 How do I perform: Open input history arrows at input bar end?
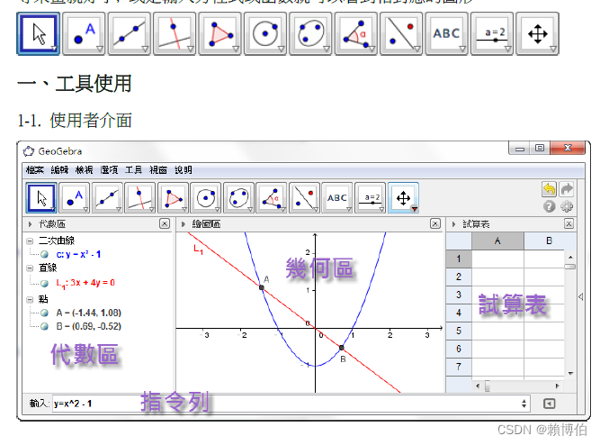(524, 404)
